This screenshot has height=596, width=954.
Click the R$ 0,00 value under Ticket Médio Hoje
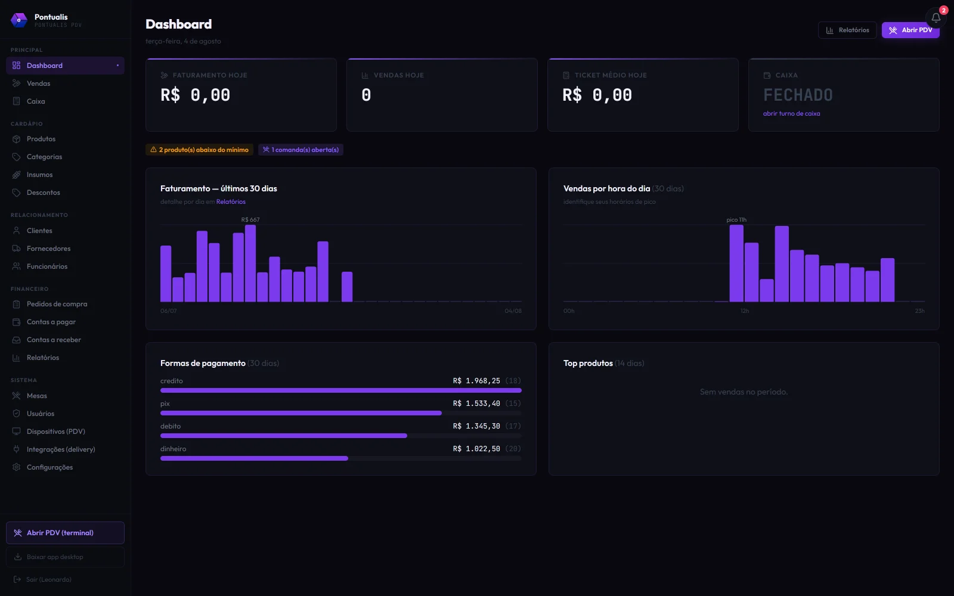[597, 95]
